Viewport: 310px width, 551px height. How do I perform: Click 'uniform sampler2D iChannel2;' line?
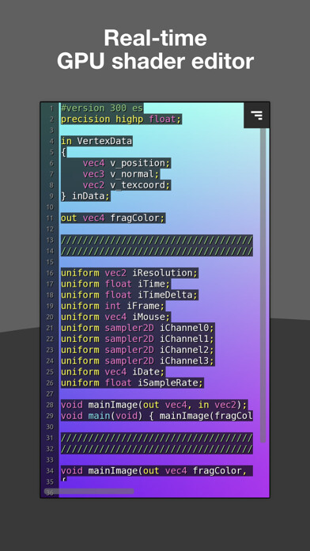(138, 350)
